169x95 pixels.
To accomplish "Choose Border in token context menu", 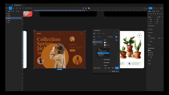I will pos(100,50).
